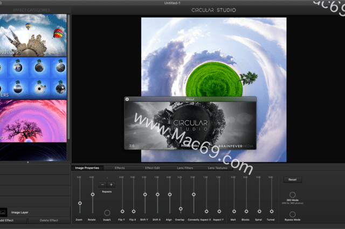Open the Effects tab
The width and height of the screenshot is (345, 229).
tap(120, 168)
